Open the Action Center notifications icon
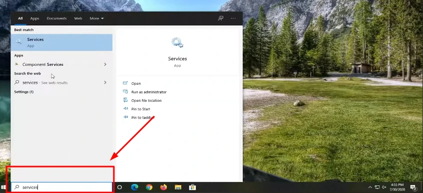The width and height of the screenshot is (423, 193). click(414, 188)
